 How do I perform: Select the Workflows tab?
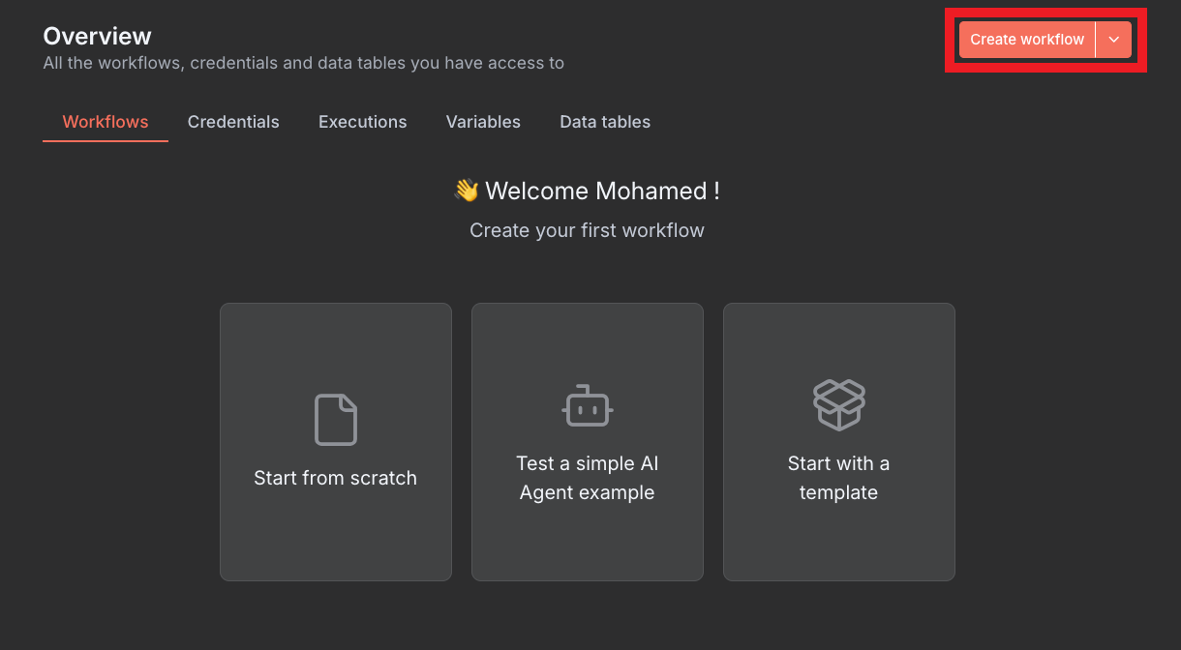[105, 122]
